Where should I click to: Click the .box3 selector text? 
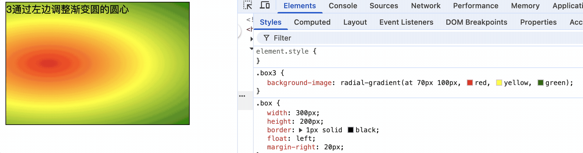coord(268,73)
